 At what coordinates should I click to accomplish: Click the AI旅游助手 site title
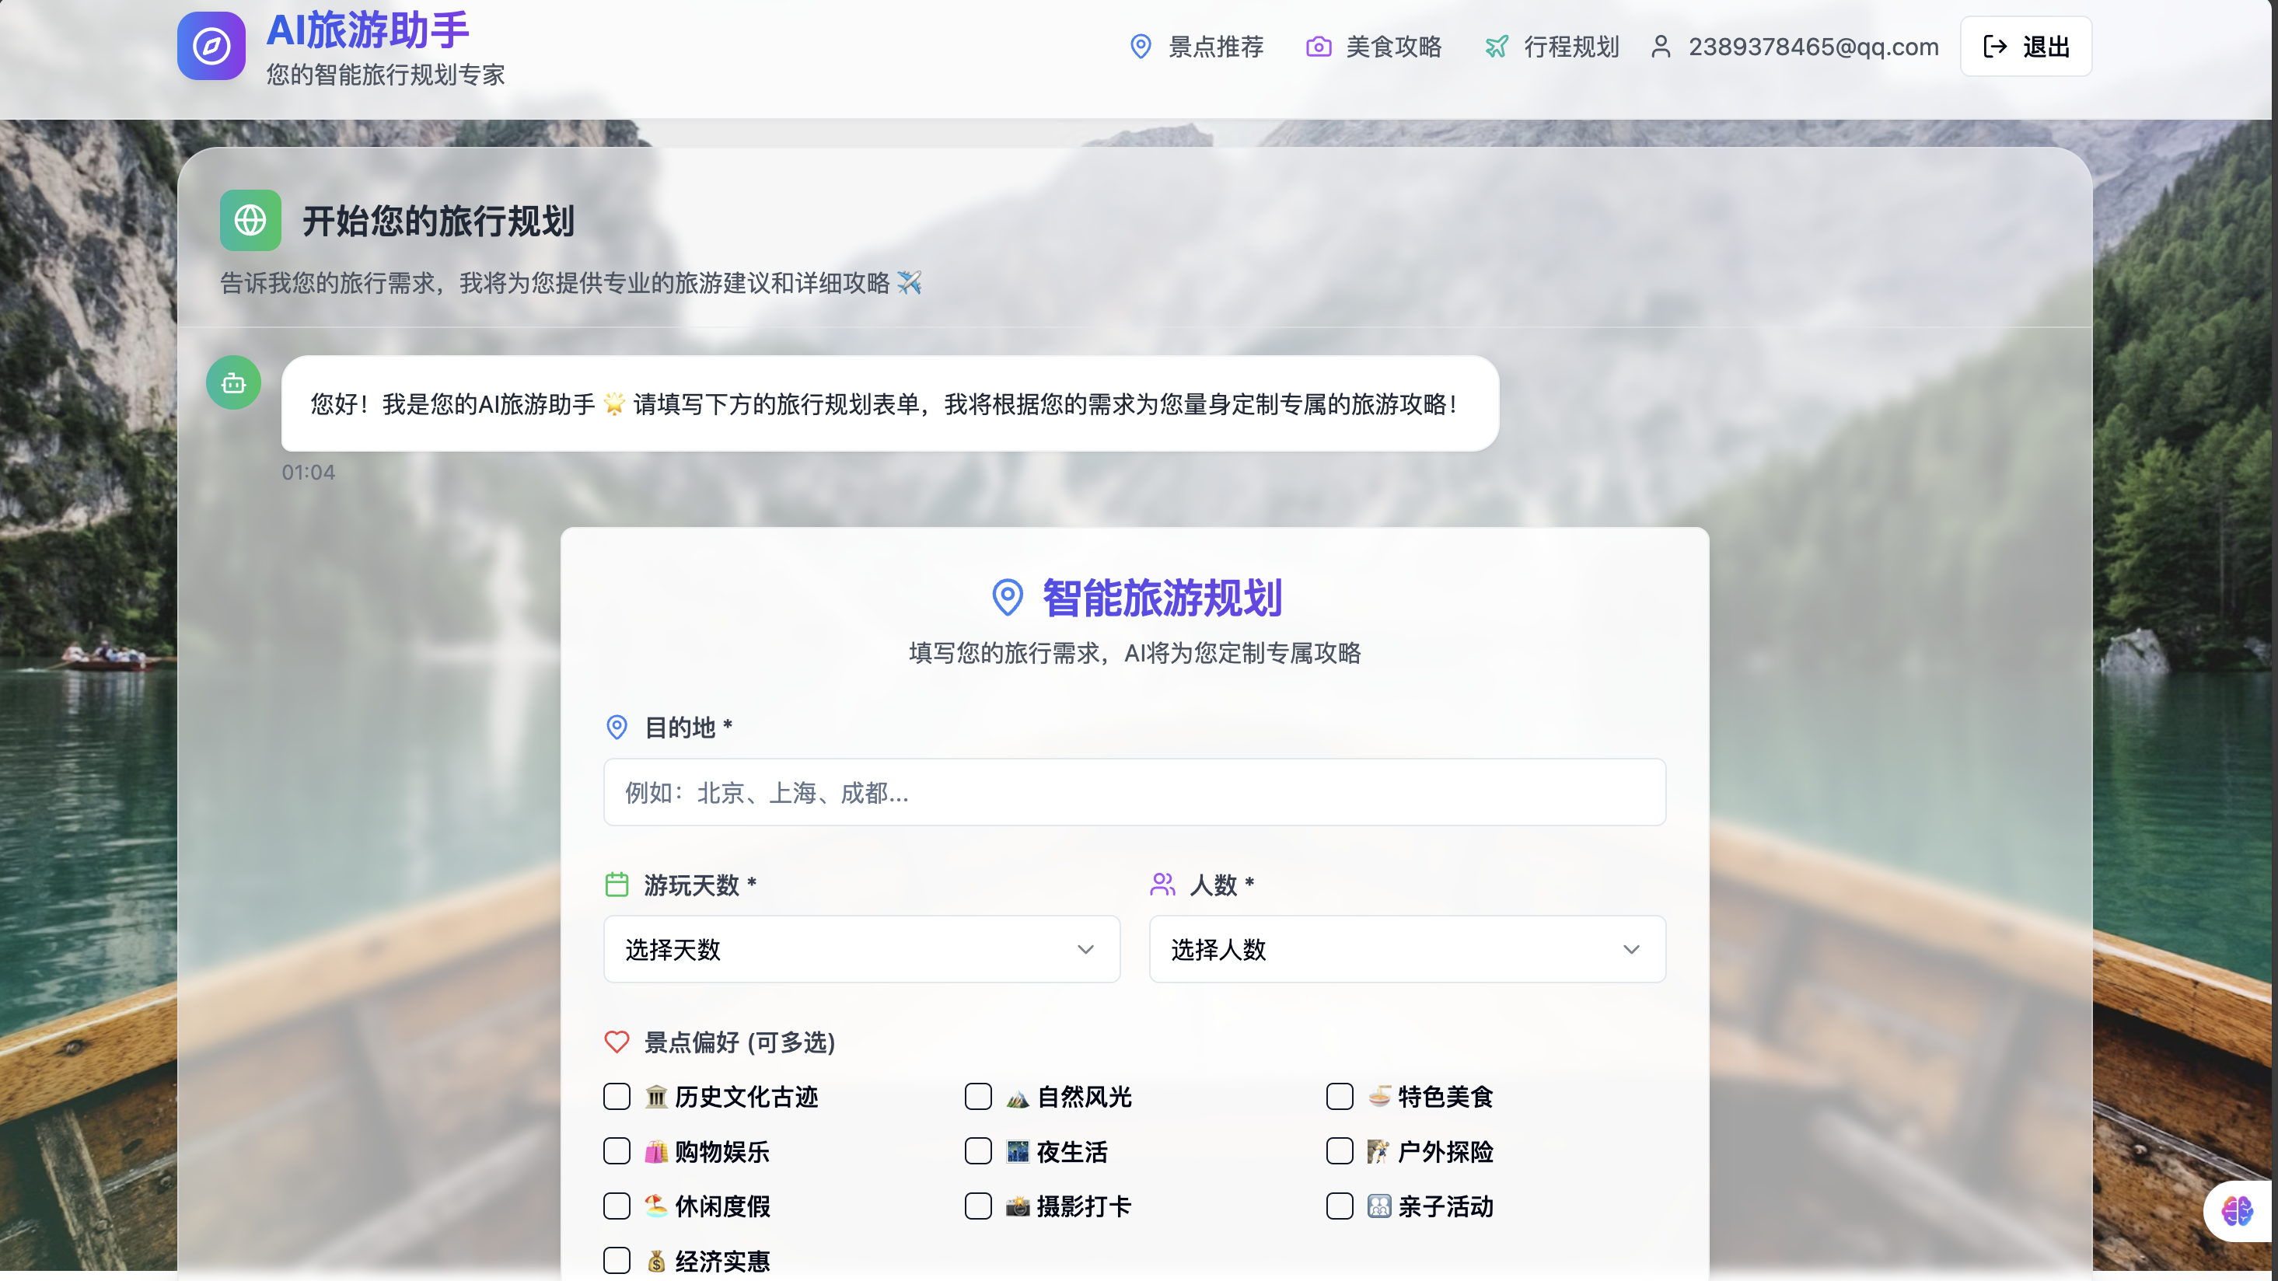point(368,30)
